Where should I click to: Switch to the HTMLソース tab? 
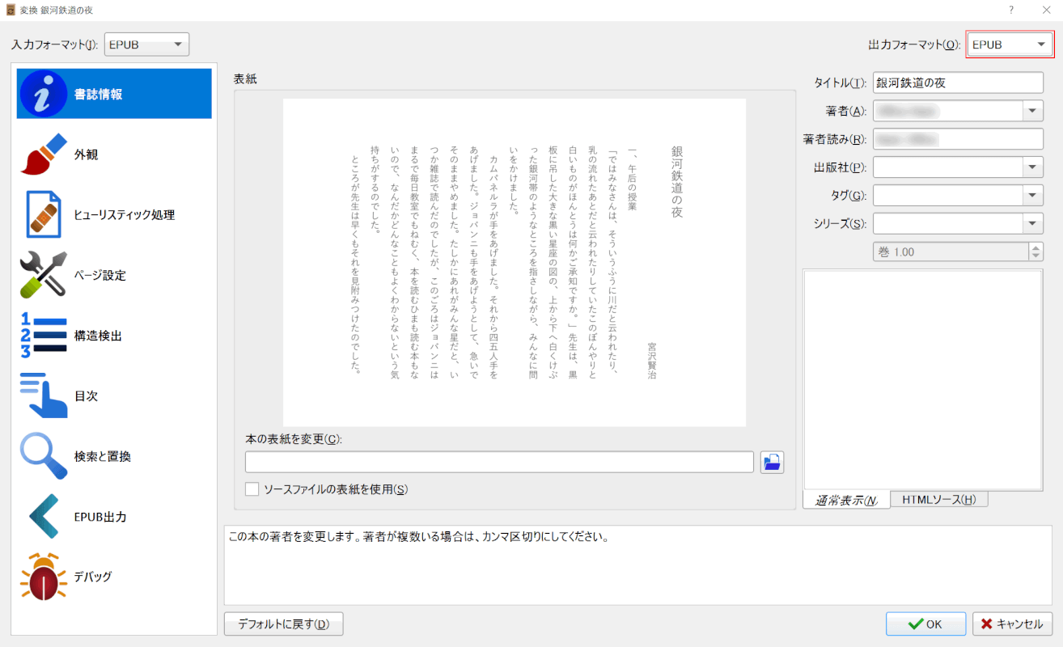(x=938, y=500)
